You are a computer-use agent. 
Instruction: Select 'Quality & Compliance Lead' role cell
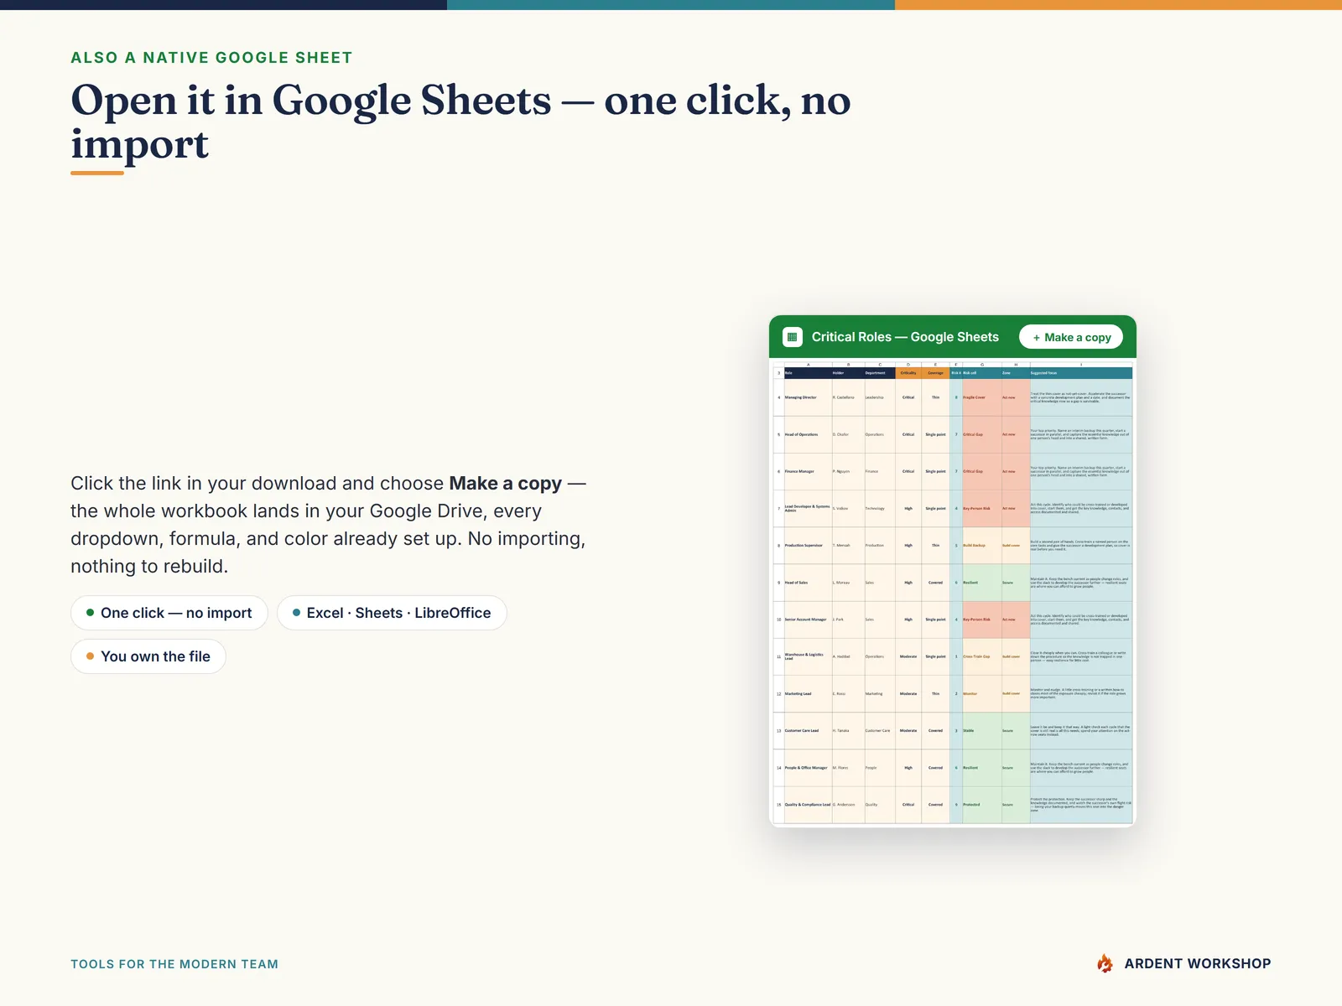(x=807, y=804)
